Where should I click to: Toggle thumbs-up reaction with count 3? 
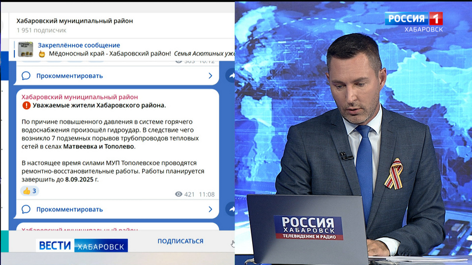click(29, 191)
